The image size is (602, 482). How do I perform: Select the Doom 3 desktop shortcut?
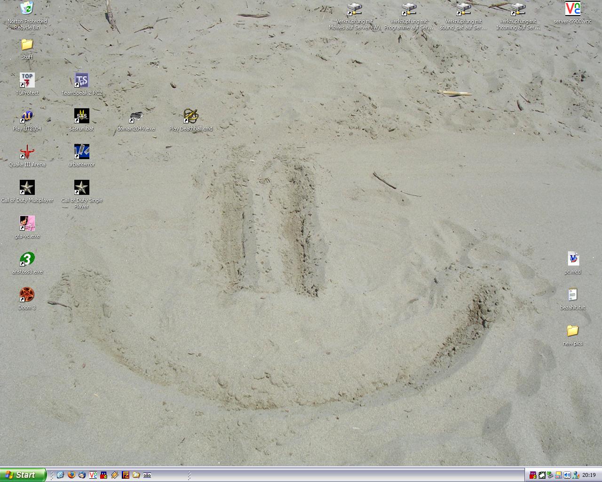(x=27, y=295)
